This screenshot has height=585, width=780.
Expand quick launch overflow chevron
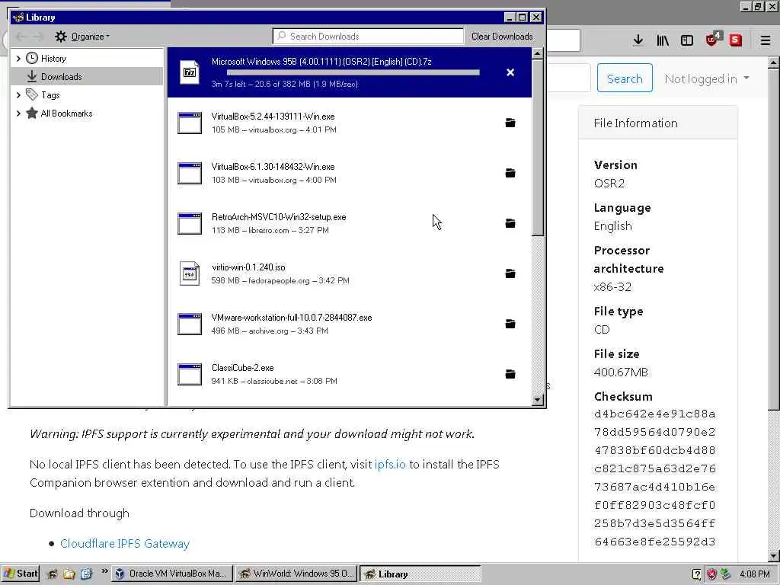[x=104, y=571]
